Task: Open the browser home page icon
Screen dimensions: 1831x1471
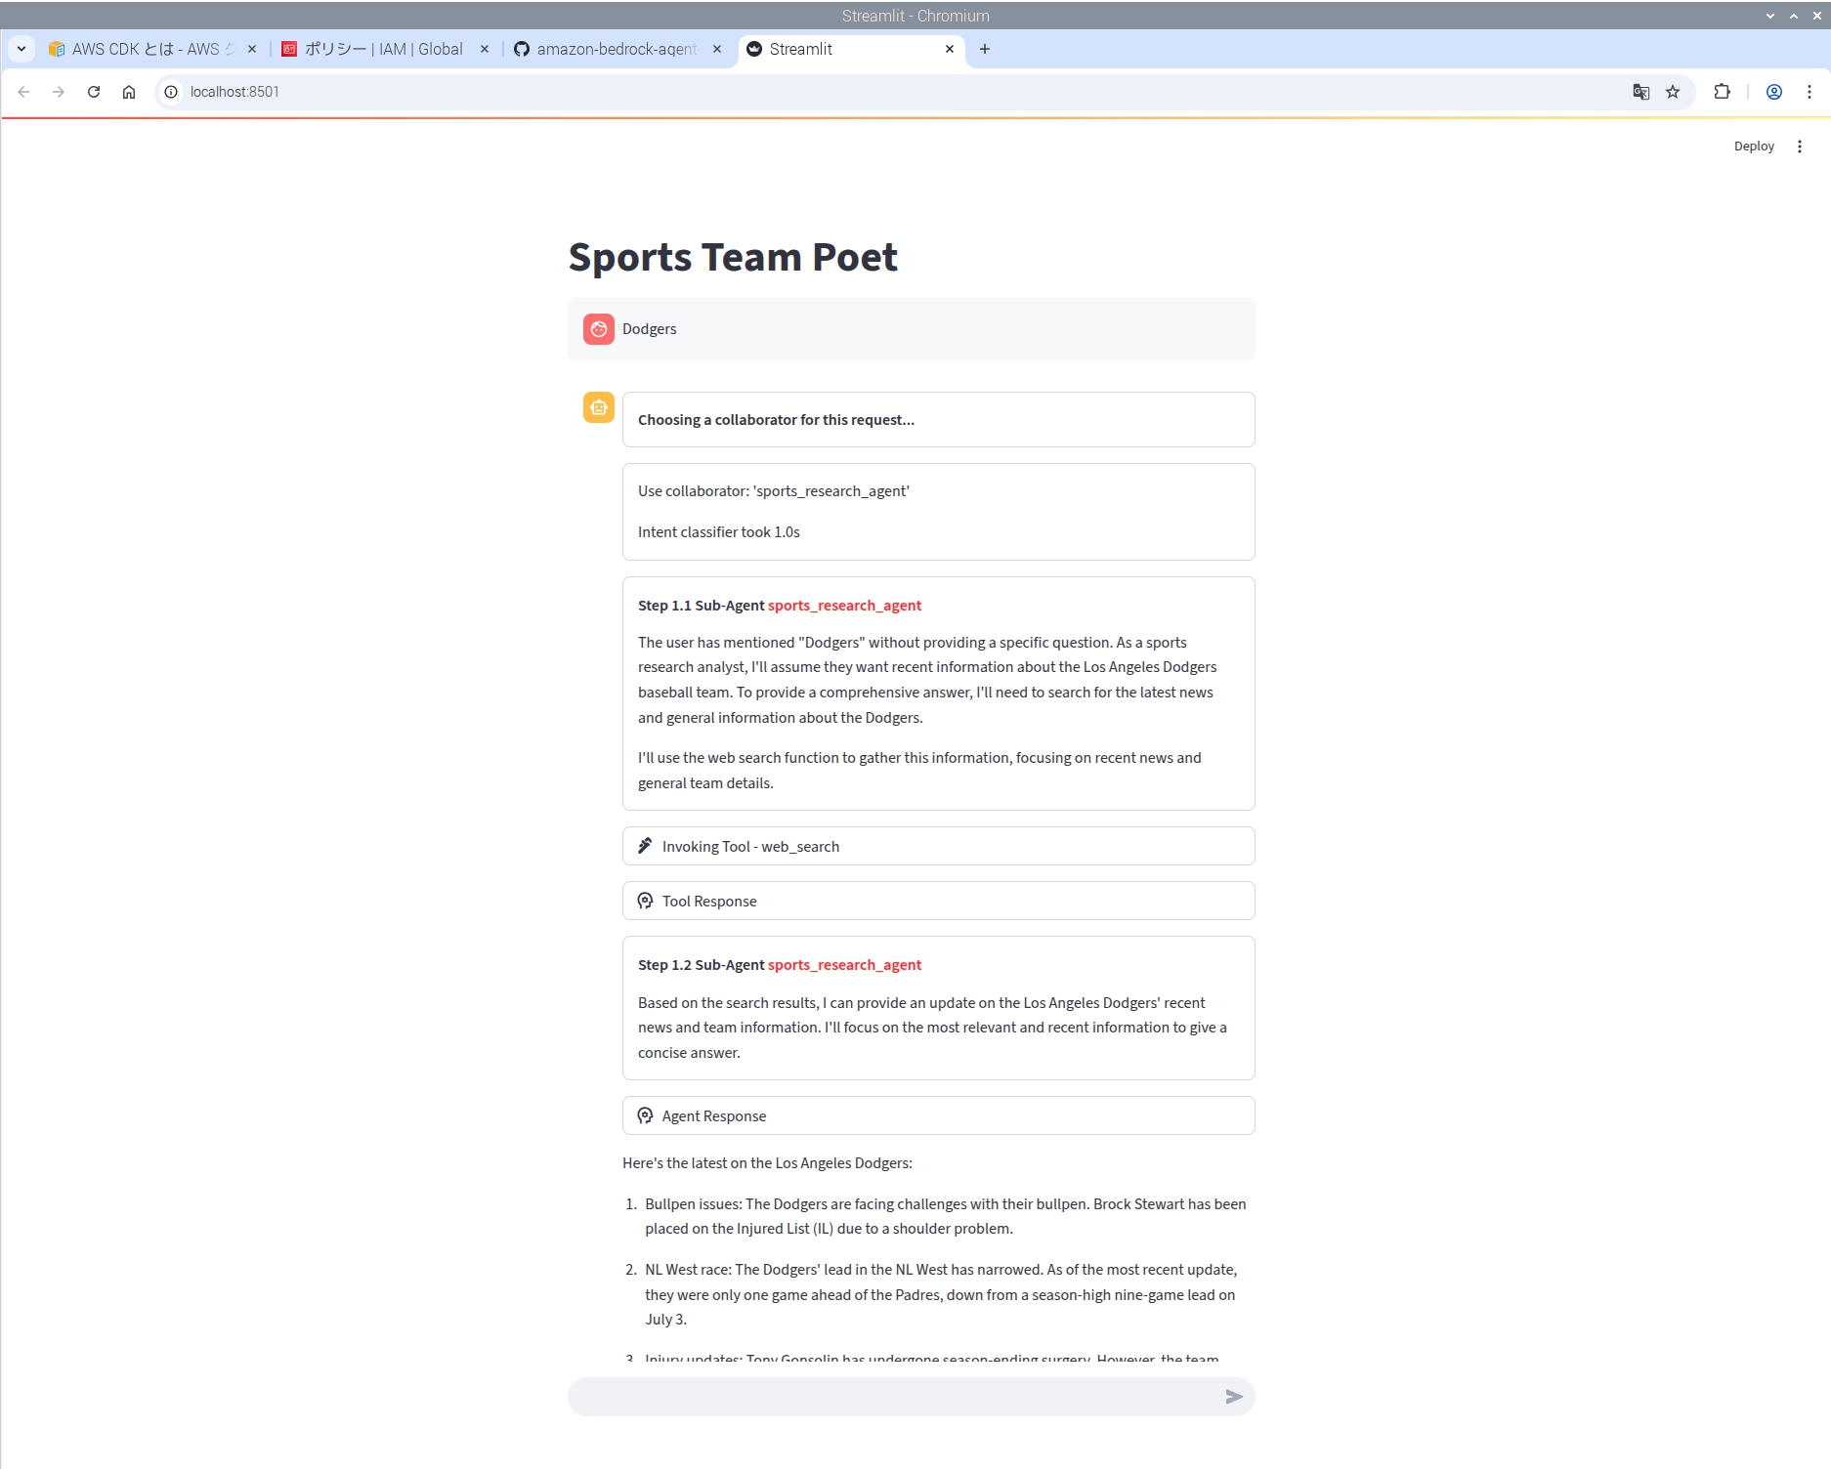Action: (x=129, y=92)
